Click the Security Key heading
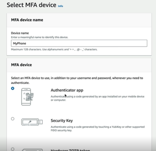Image resolution: width=156 pixels, height=151 pixels. (62, 120)
